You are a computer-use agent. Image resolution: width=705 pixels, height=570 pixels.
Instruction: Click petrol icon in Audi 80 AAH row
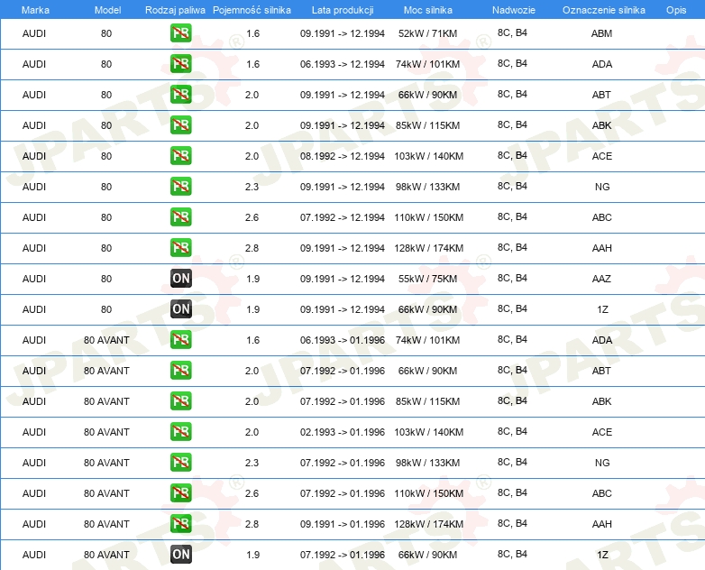click(180, 247)
